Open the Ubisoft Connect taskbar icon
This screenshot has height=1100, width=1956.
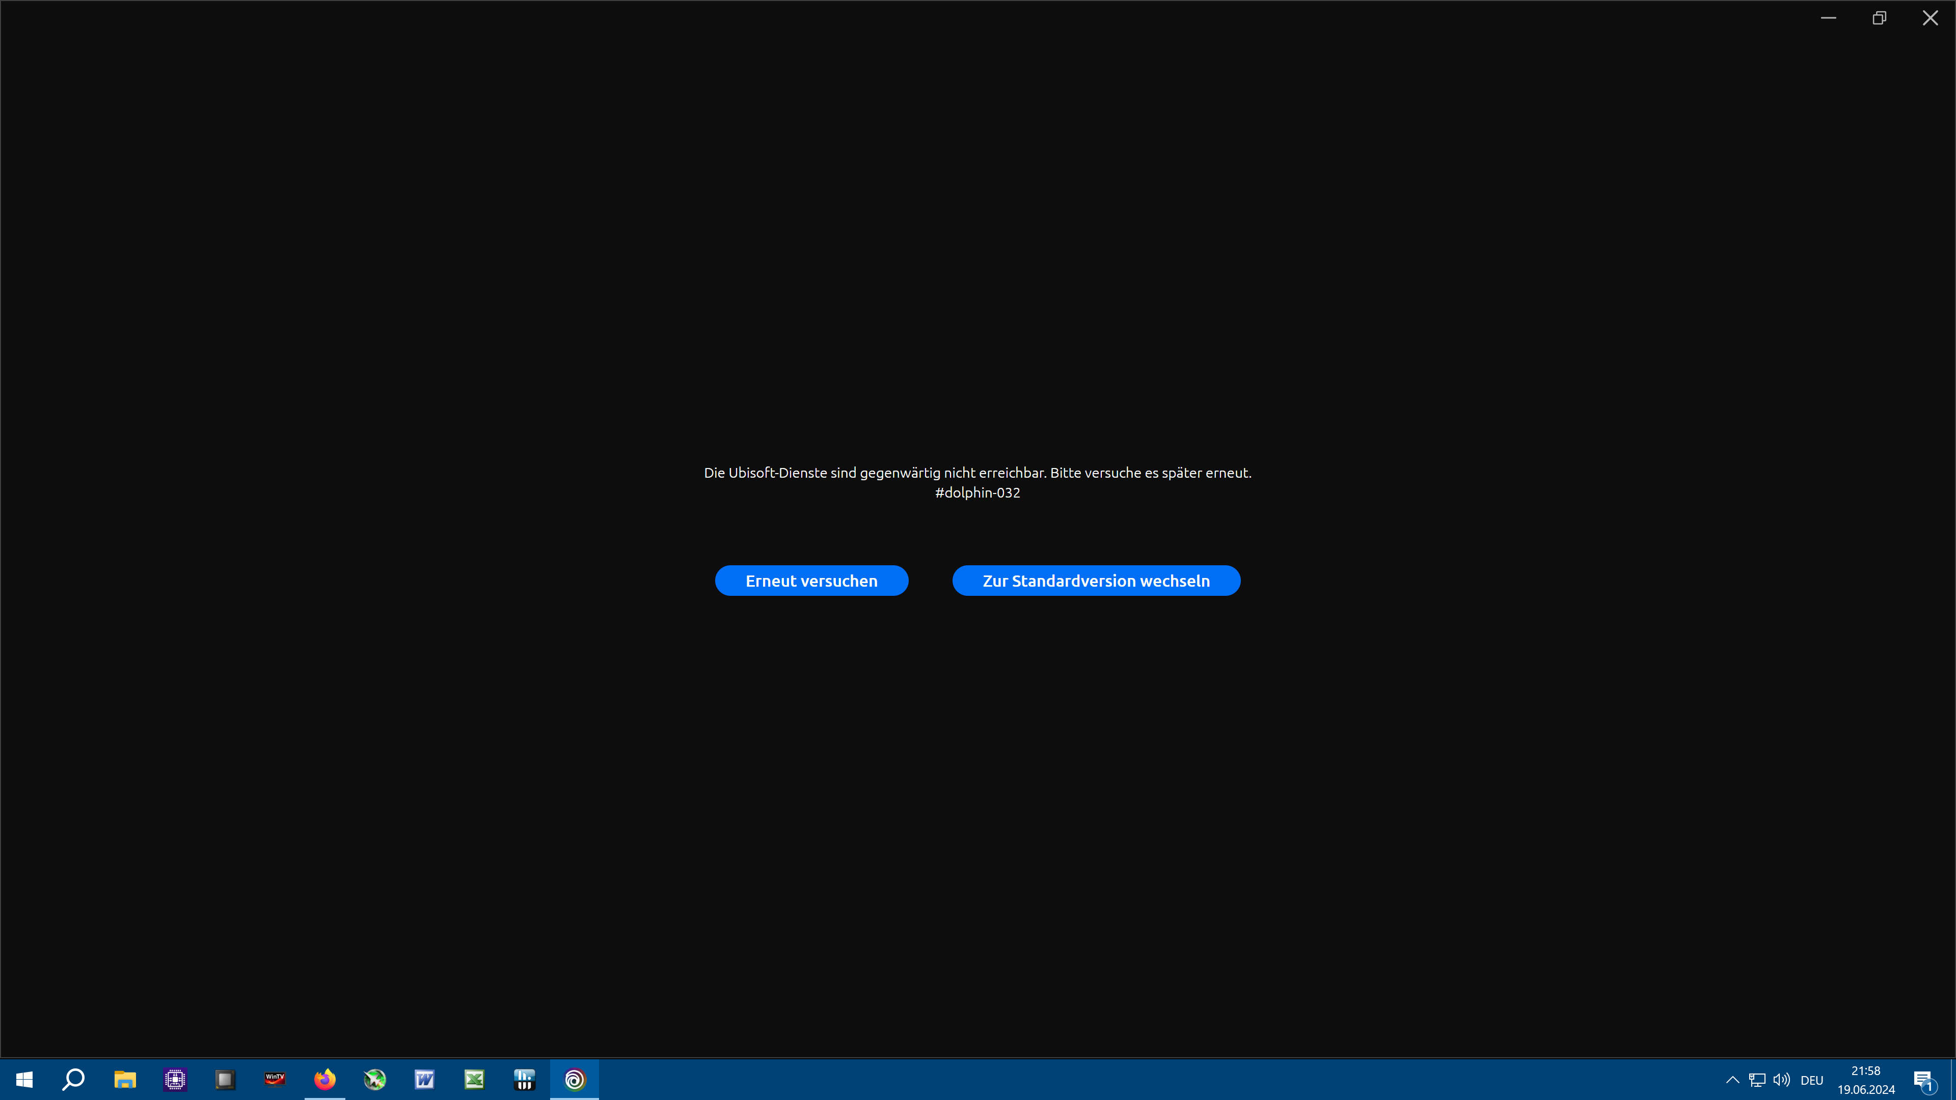pos(574,1079)
